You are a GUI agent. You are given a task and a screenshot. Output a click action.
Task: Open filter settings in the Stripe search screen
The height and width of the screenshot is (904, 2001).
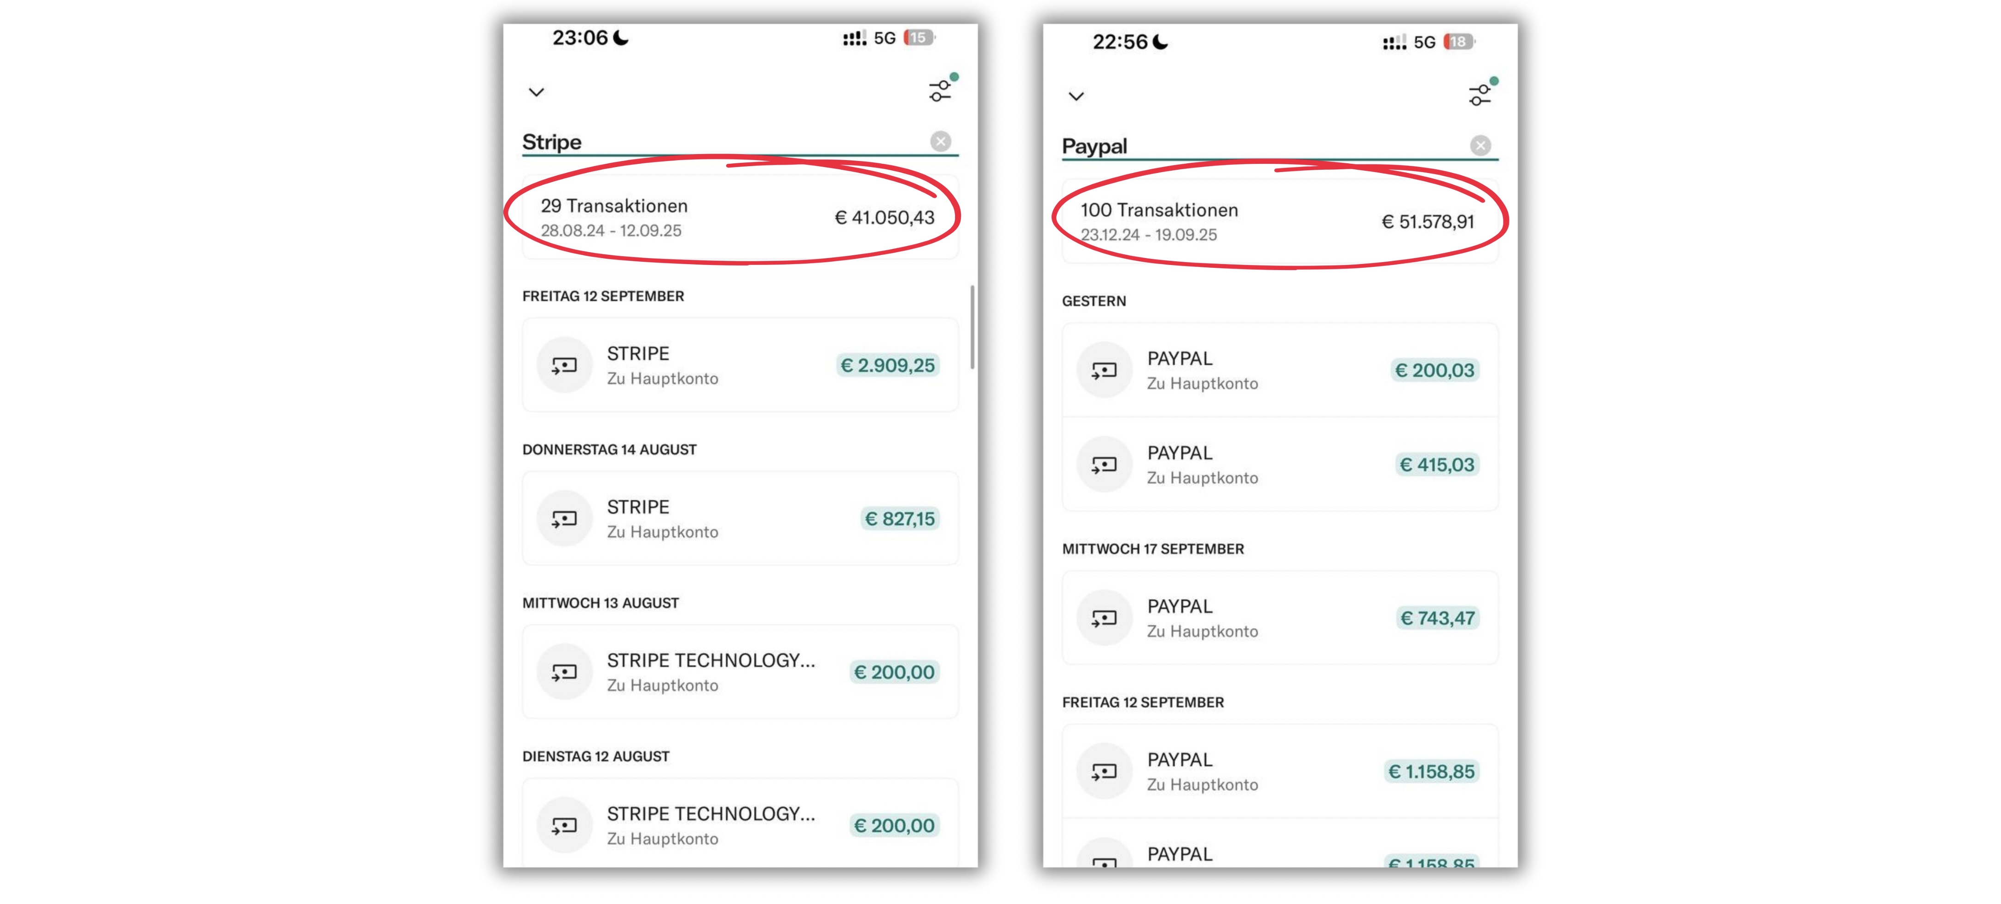[940, 91]
